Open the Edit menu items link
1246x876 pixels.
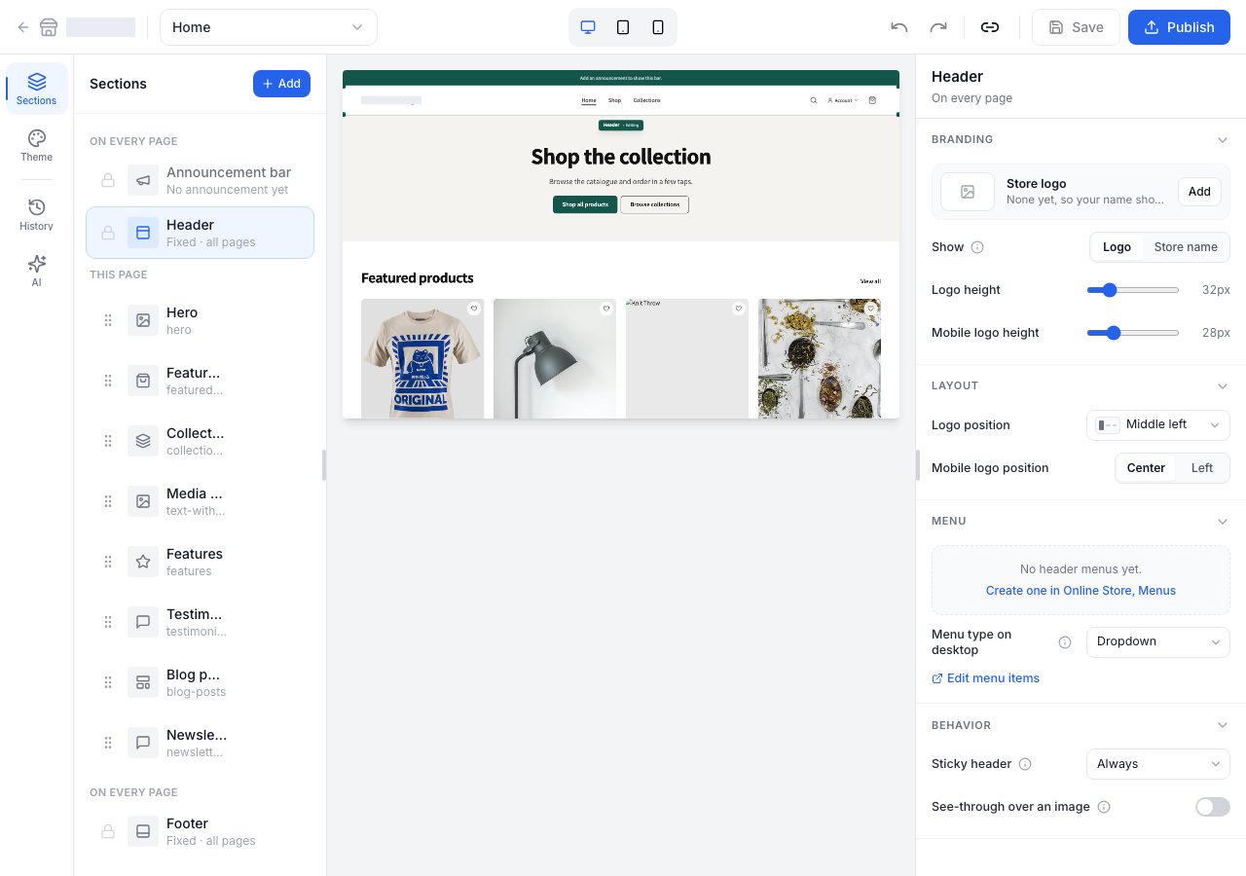pos(985,678)
